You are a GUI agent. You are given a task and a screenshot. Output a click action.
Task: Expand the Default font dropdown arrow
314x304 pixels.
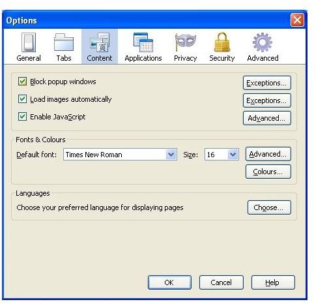(171, 155)
